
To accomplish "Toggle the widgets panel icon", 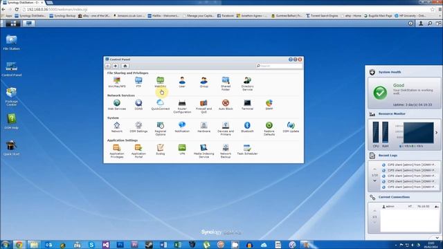I will 438,24.
